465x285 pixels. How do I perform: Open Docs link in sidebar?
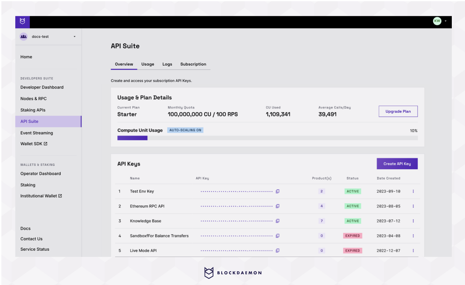pyautogui.click(x=25, y=228)
